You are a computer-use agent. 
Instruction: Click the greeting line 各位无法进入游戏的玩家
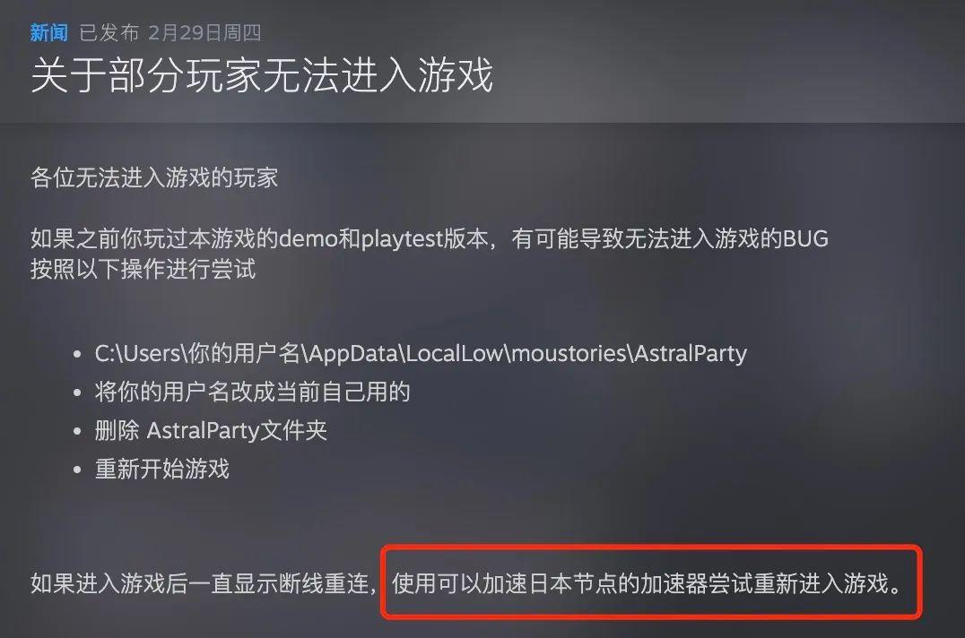click(x=154, y=177)
